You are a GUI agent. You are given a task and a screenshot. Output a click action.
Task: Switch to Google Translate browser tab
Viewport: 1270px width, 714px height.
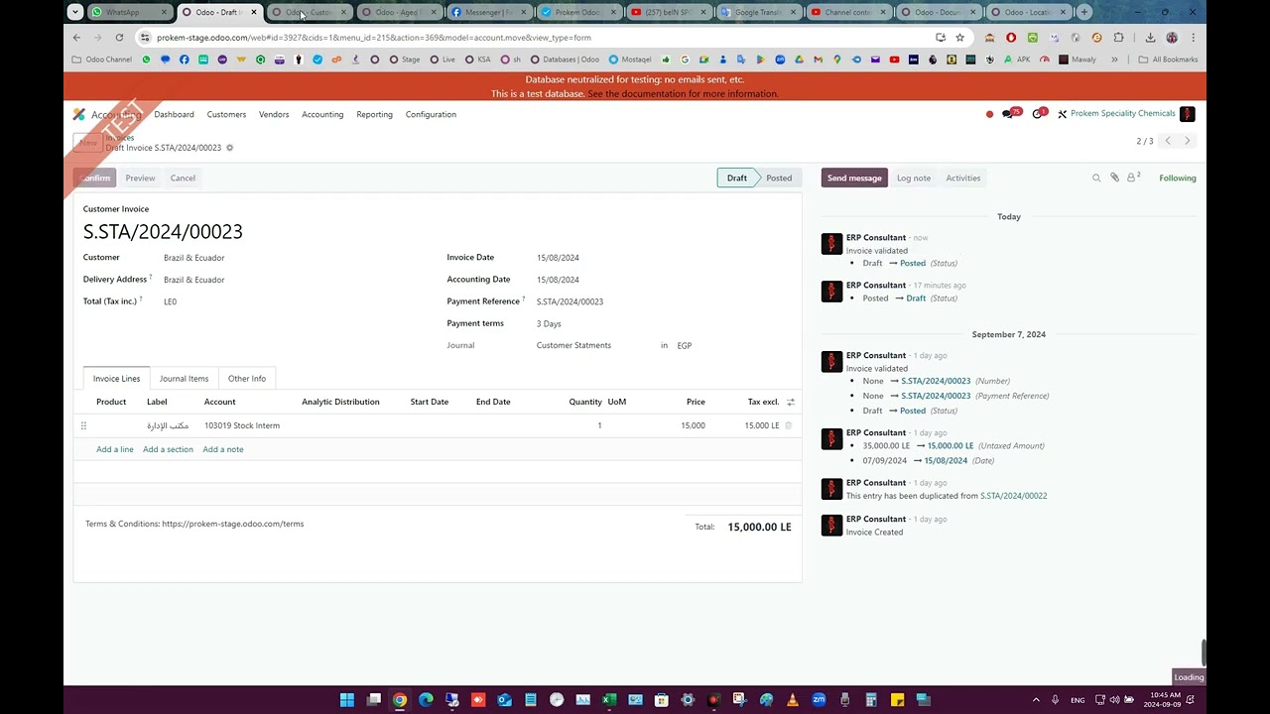point(759,12)
